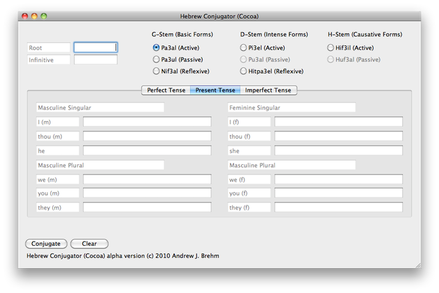
Task: Click the he conjugation field
Action: pos(147,150)
